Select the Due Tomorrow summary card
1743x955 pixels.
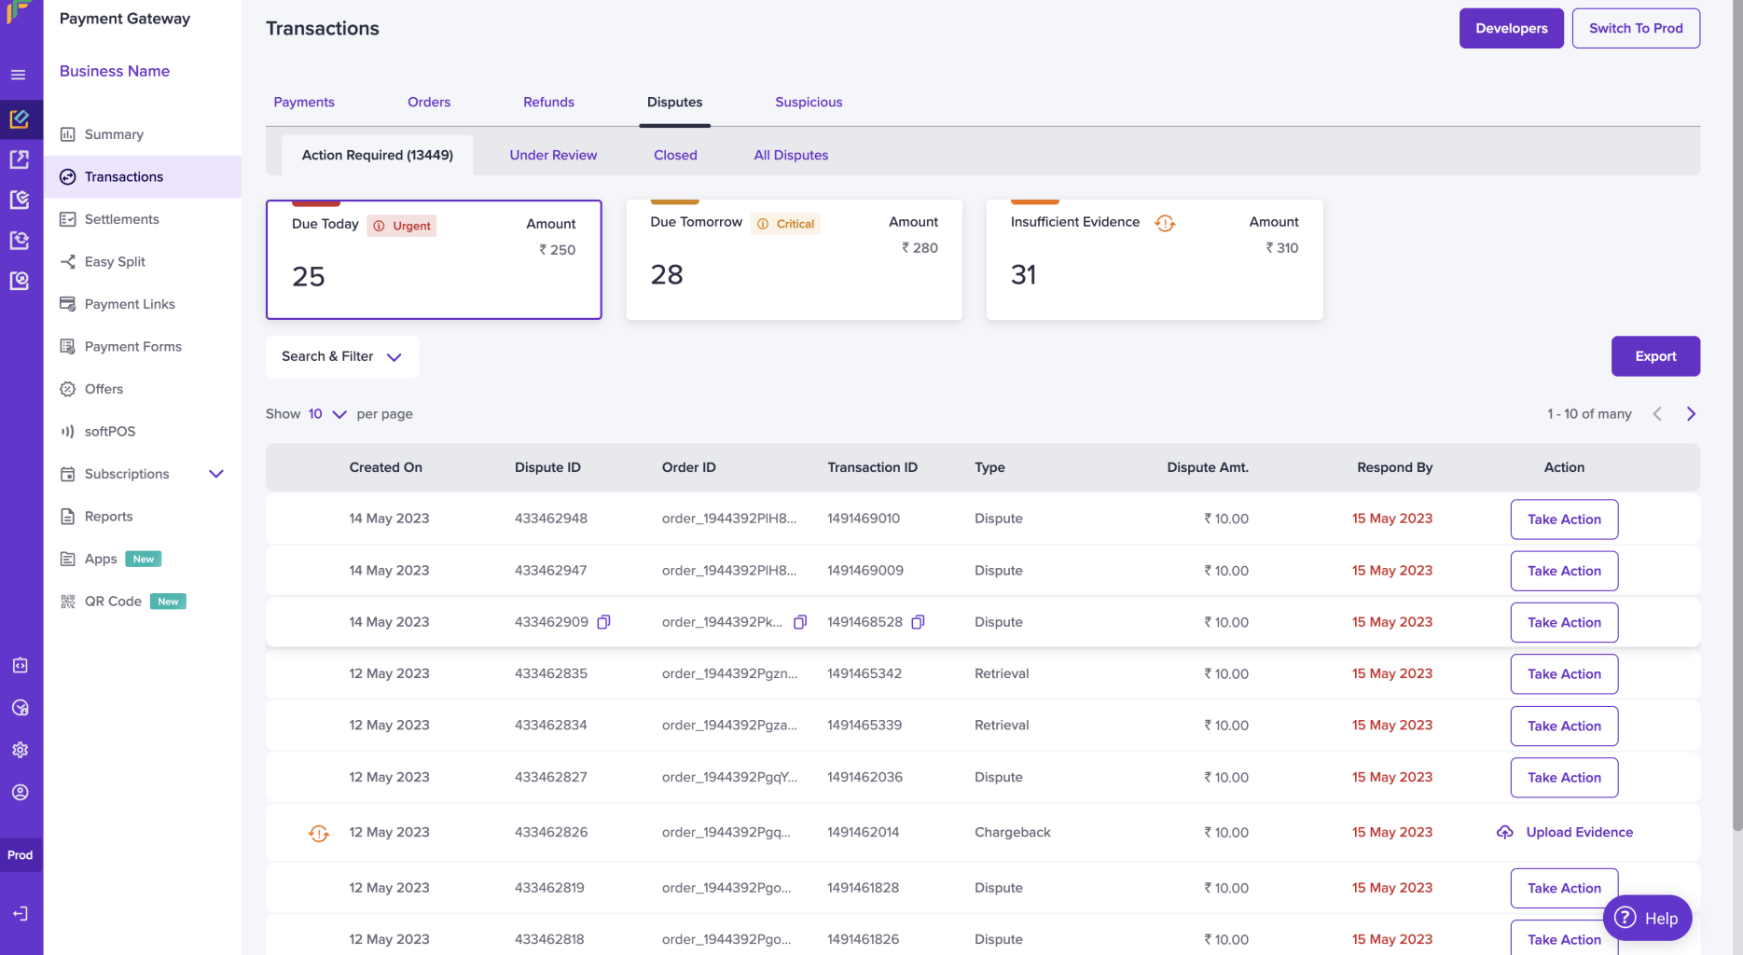point(795,259)
